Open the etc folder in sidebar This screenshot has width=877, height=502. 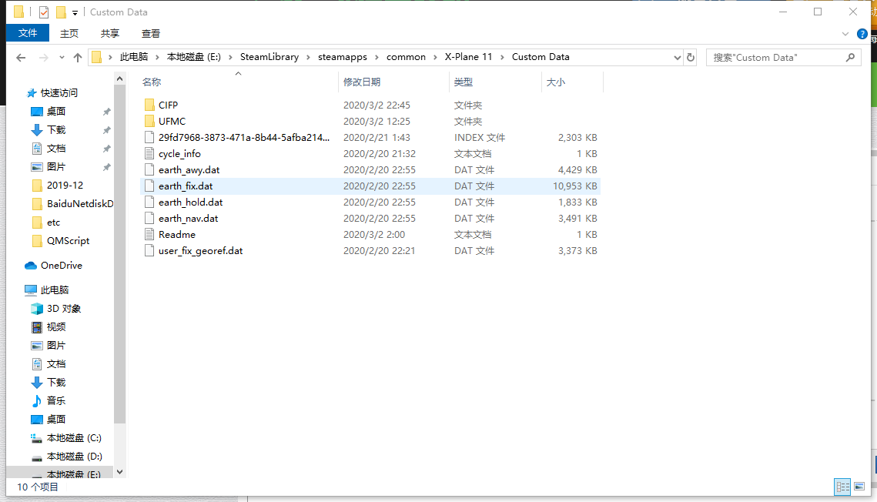(53, 222)
